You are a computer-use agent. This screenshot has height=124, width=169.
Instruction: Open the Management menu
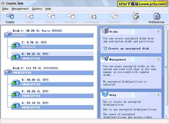click(20, 9)
